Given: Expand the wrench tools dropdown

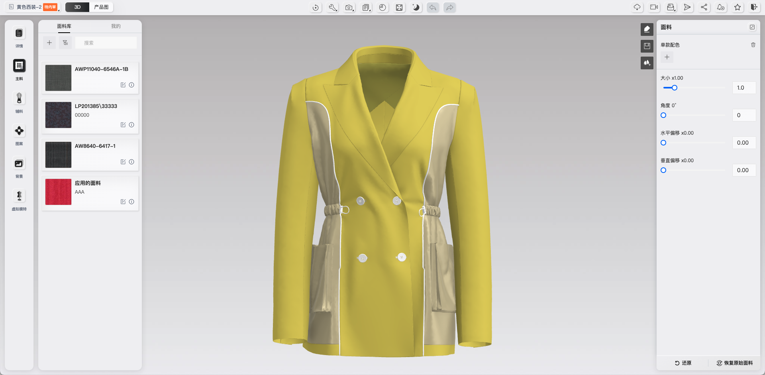Looking at the screenshot, I should coord(333,8).
